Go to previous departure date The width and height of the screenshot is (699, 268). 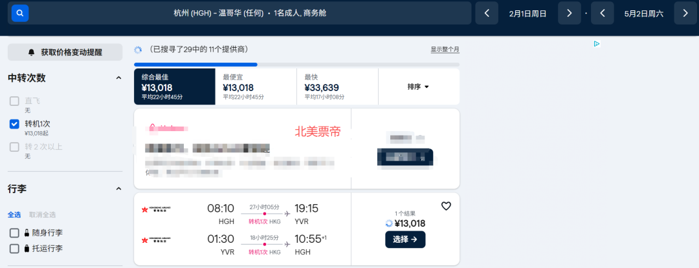pos(487,13)
